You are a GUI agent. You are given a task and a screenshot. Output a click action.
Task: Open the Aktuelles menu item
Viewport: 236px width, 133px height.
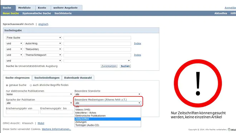coord(221,13)
